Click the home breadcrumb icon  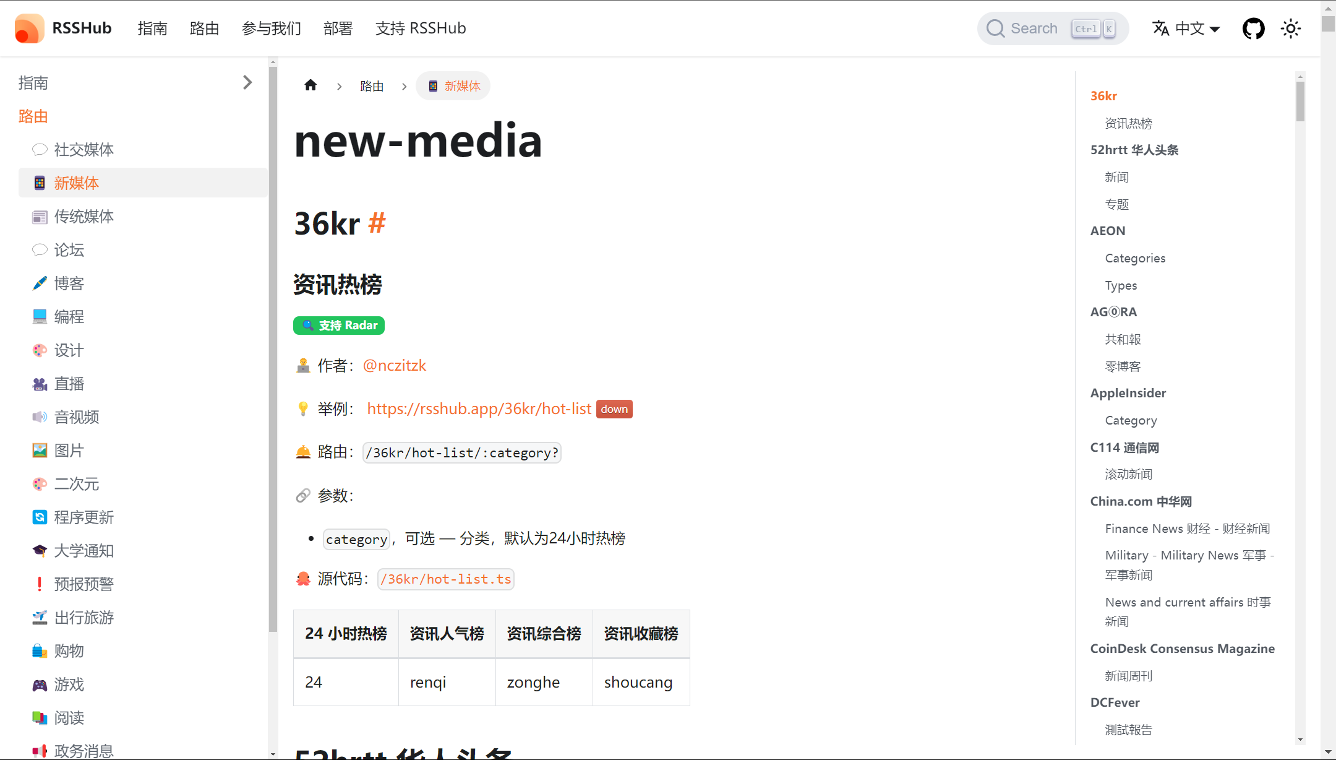coord(310,85)
